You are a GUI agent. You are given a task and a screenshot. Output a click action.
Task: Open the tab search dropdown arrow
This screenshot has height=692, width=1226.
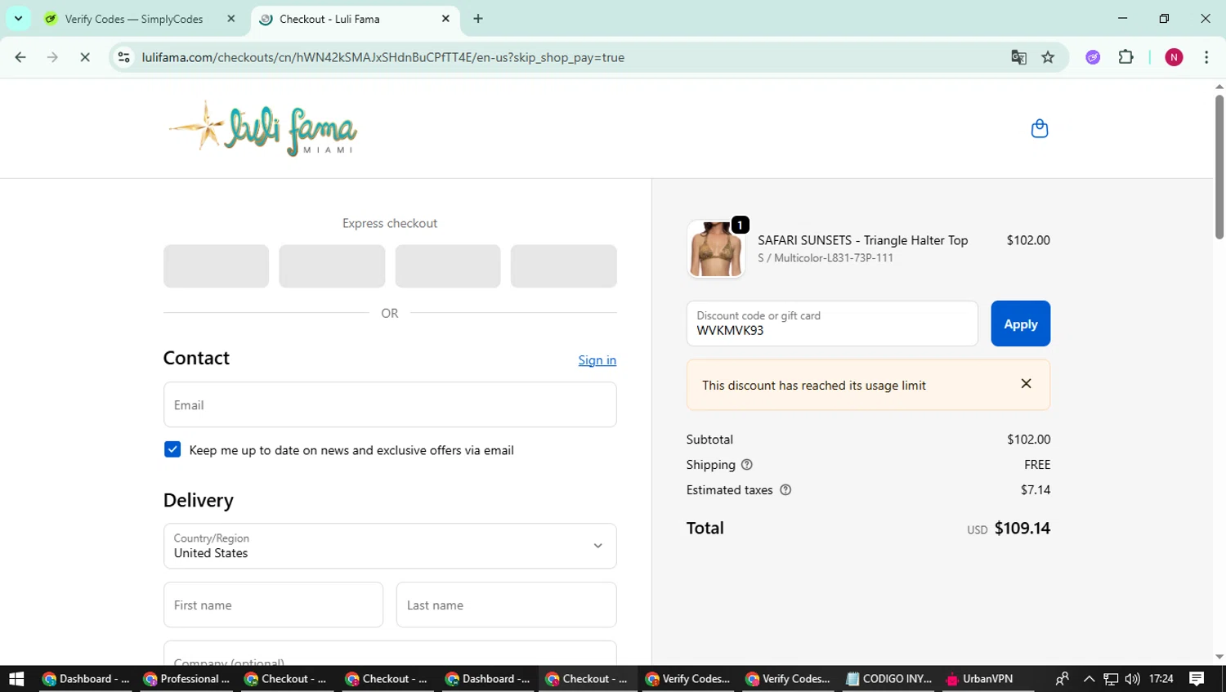pyautogui.click(x=18, y=18)
